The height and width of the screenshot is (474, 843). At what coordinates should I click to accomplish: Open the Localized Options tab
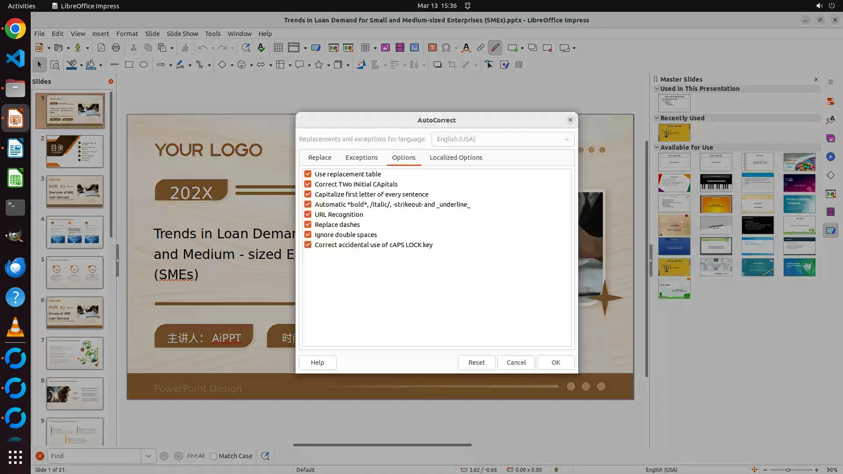tap(456, 158)
